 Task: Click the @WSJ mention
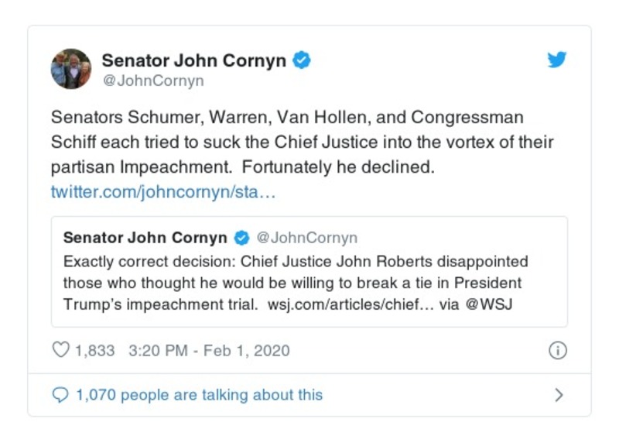(x=490, y=304)
